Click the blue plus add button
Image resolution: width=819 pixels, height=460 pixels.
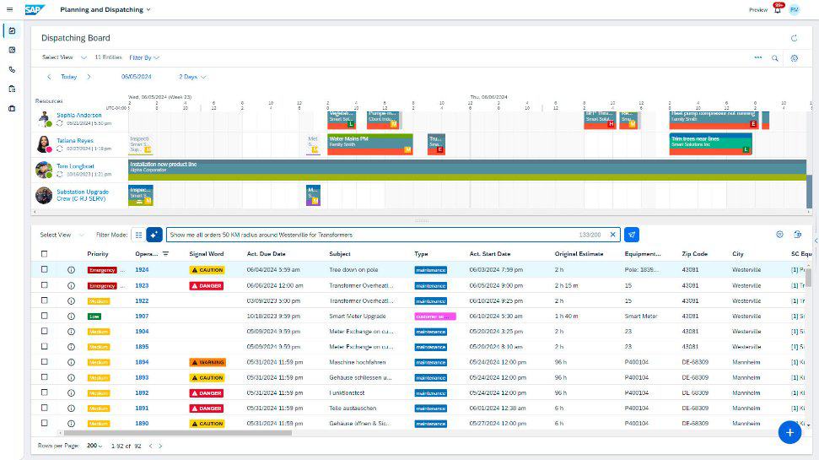(x=789, y=432)
